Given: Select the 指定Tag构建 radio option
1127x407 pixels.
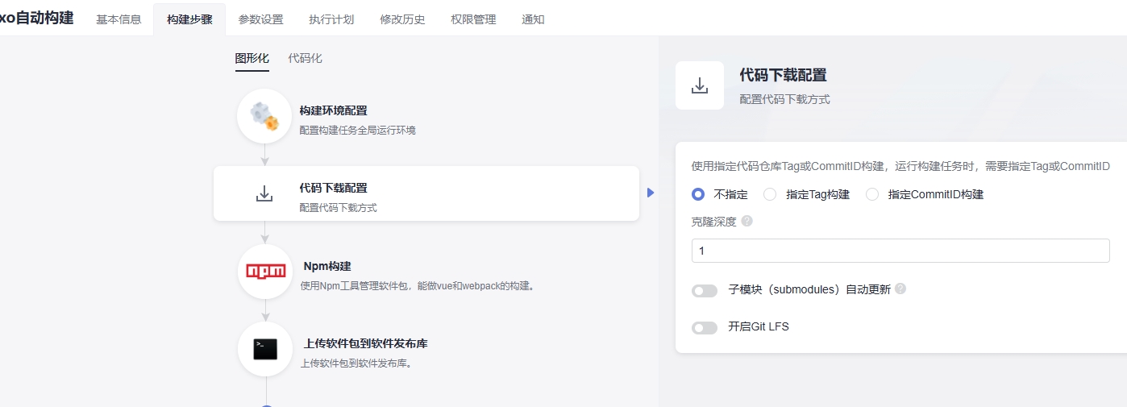Looking at the screenshot, I should (x=770, y=194).
